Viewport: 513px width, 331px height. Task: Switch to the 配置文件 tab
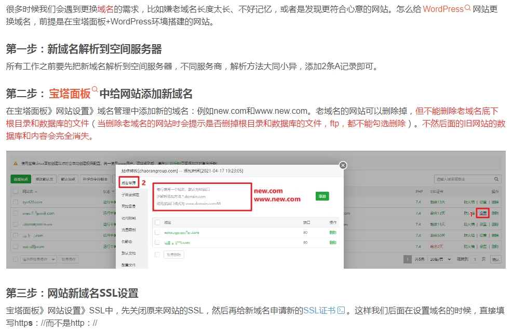[129, 265]
